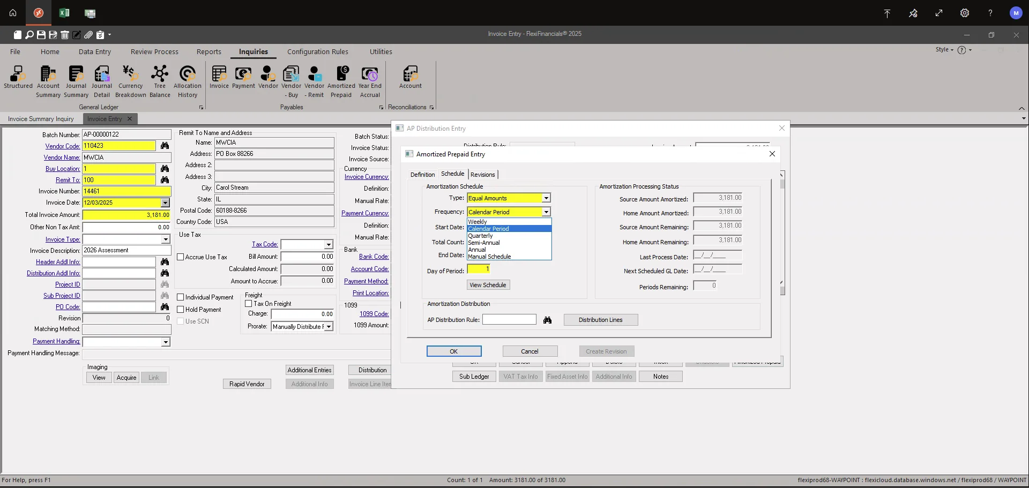Open the Distribution Lines dialog

click(600, 320)
